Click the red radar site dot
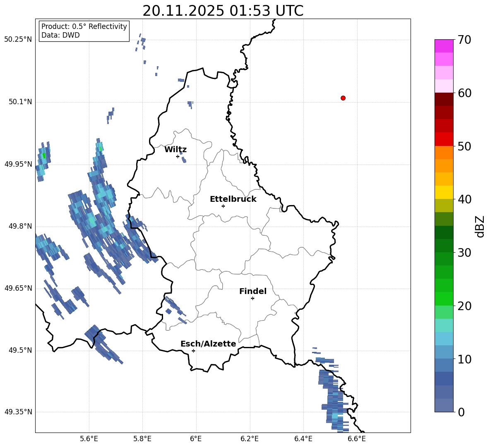This screenshot has width=490, height=447. (343, 98)
